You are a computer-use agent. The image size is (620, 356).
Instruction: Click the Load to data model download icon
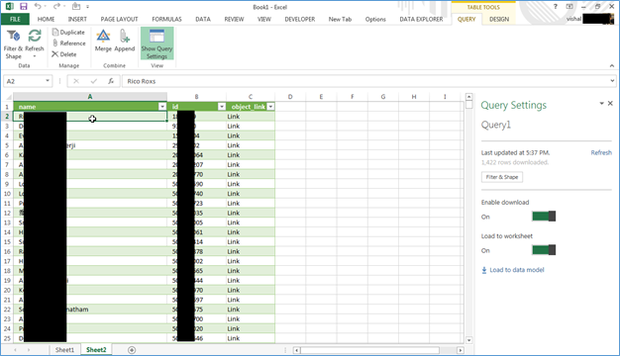coord(484,270)
